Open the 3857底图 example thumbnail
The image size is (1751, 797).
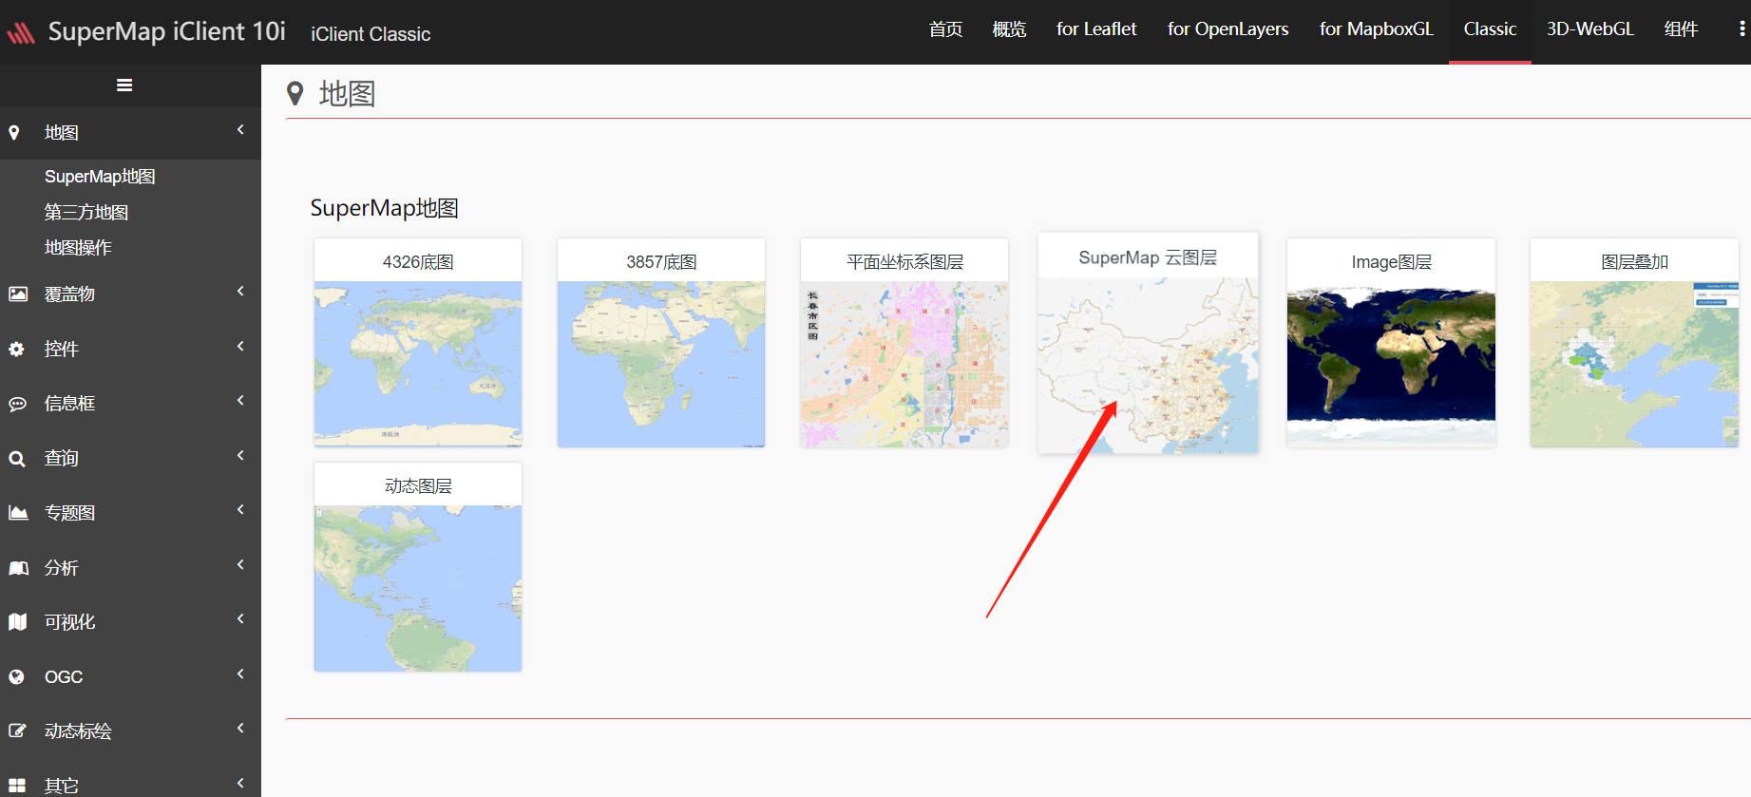[x=661, y=364]
